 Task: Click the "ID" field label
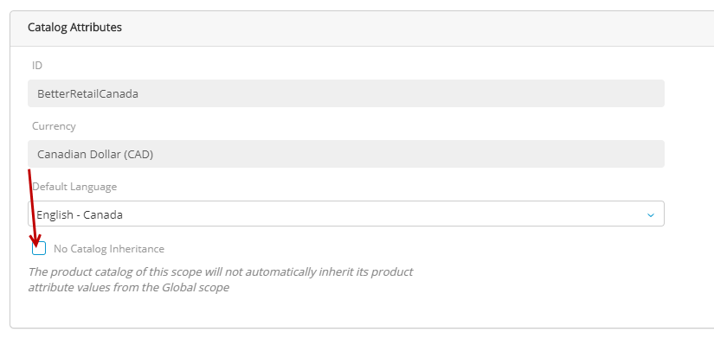coord(37,66)
